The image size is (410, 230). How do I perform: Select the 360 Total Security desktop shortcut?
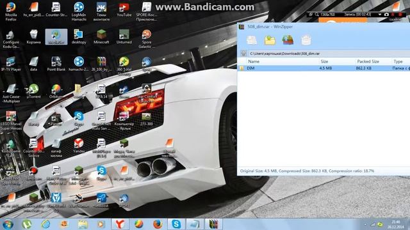pos(124,66)
